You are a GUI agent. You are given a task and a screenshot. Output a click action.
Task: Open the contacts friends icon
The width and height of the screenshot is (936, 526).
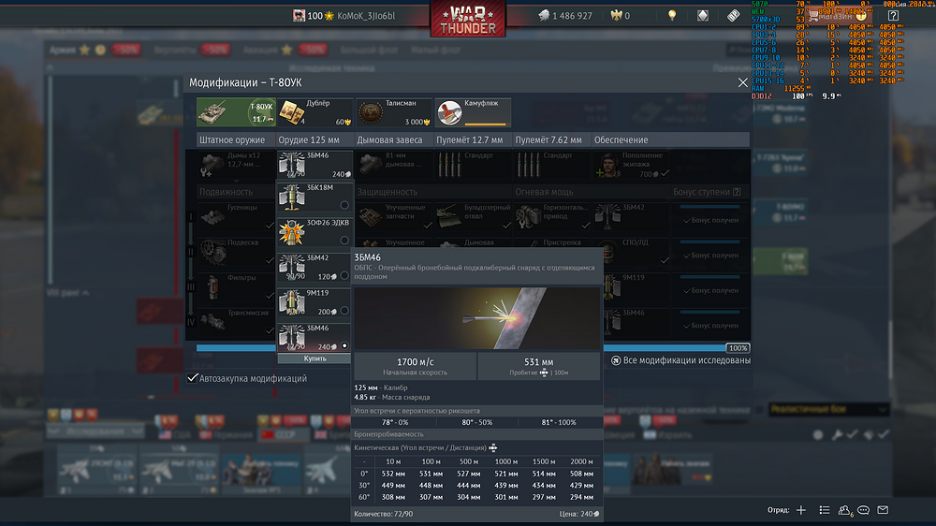pyautogui.click(x=844, y=510)
